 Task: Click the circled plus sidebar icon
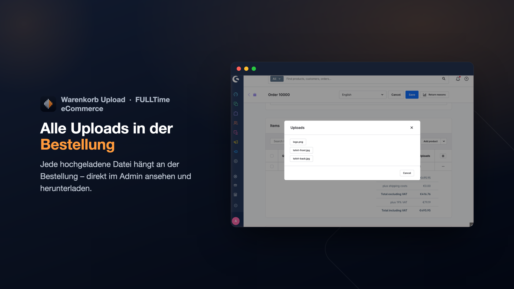(x=235, y=177)
